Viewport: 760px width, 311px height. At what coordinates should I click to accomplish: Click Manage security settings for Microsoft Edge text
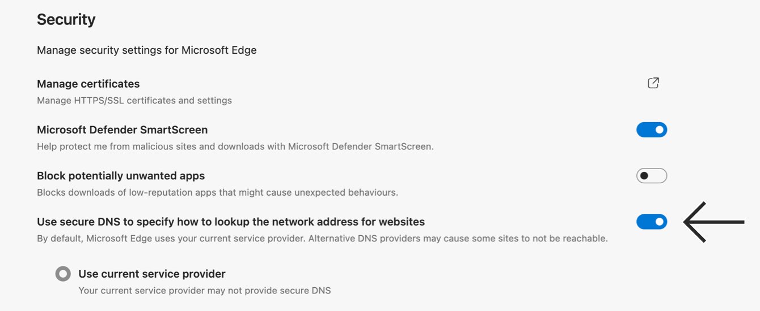pyautogui.click(x=147, y=50)
